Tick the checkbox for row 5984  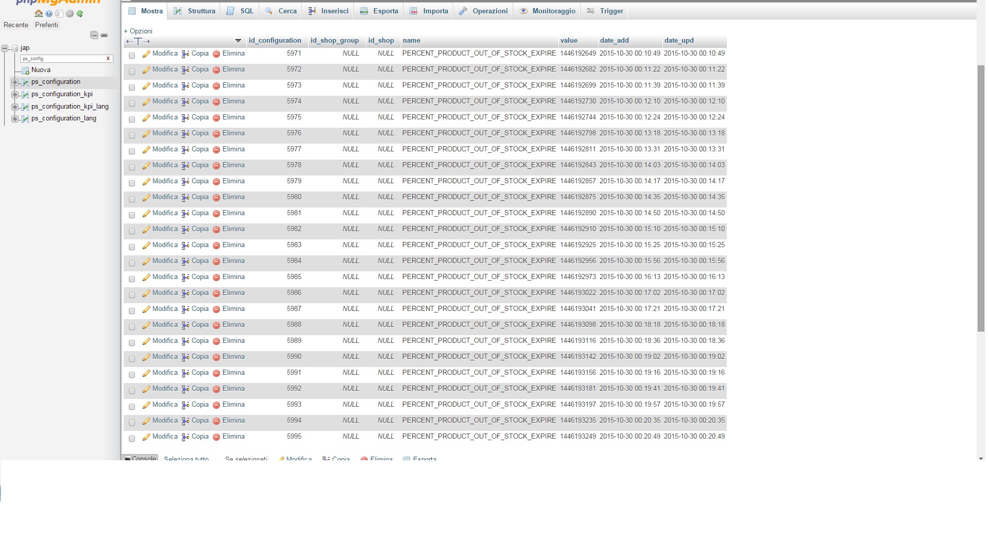132,263
